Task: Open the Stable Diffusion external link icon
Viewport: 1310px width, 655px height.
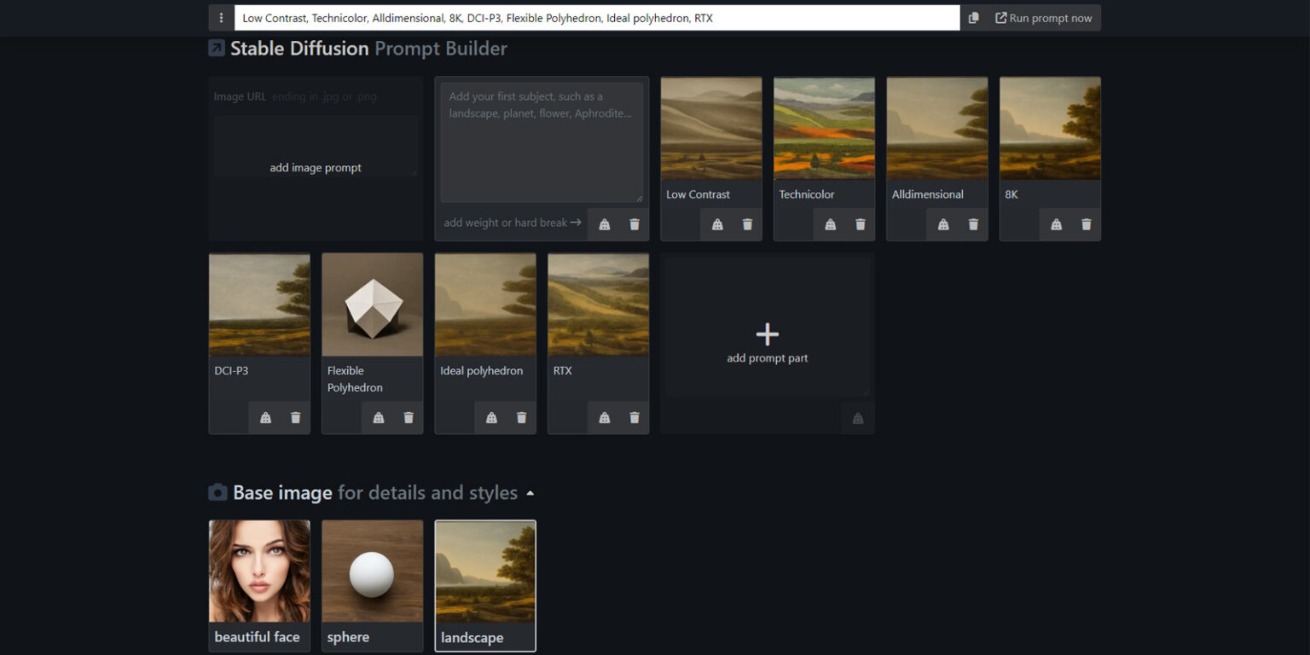Action: pos(217,49)
